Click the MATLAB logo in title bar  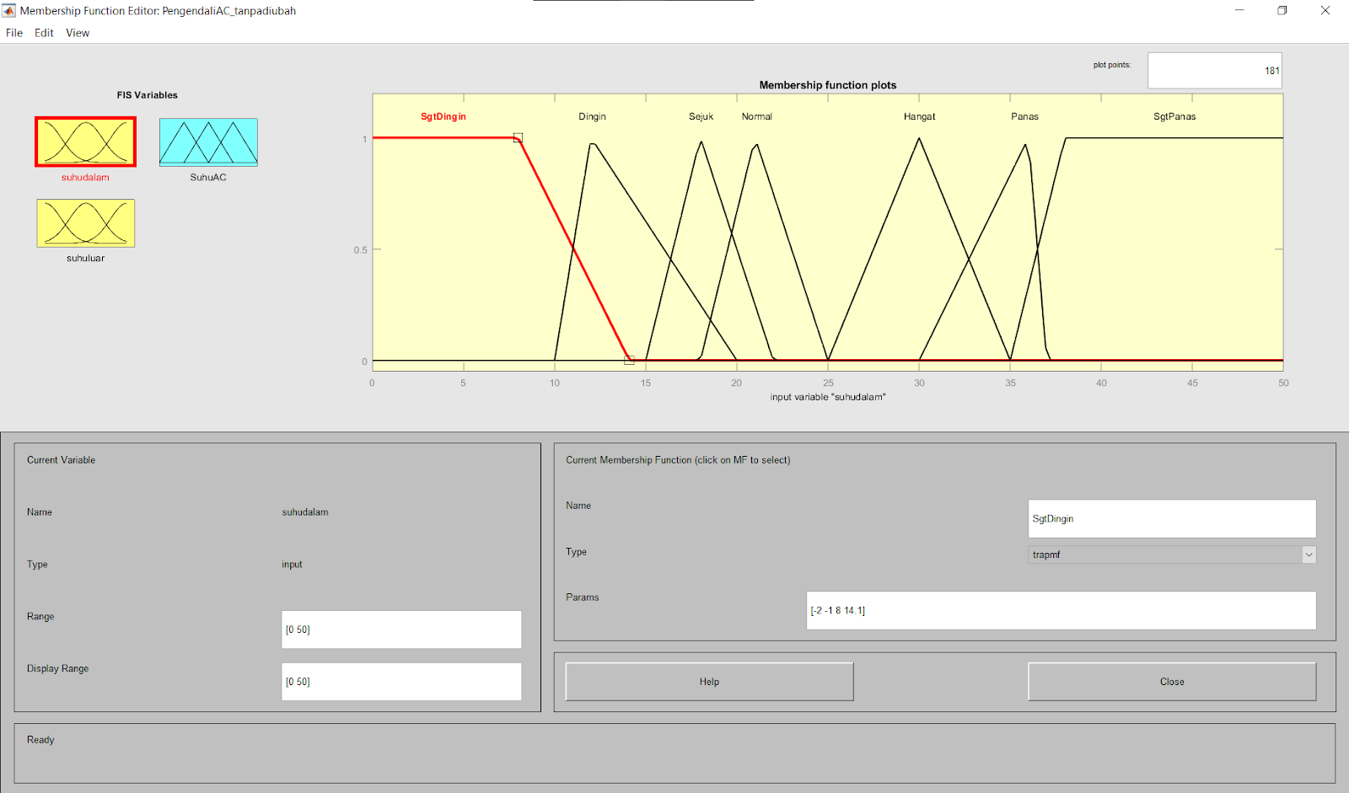[x=8, y=11]
